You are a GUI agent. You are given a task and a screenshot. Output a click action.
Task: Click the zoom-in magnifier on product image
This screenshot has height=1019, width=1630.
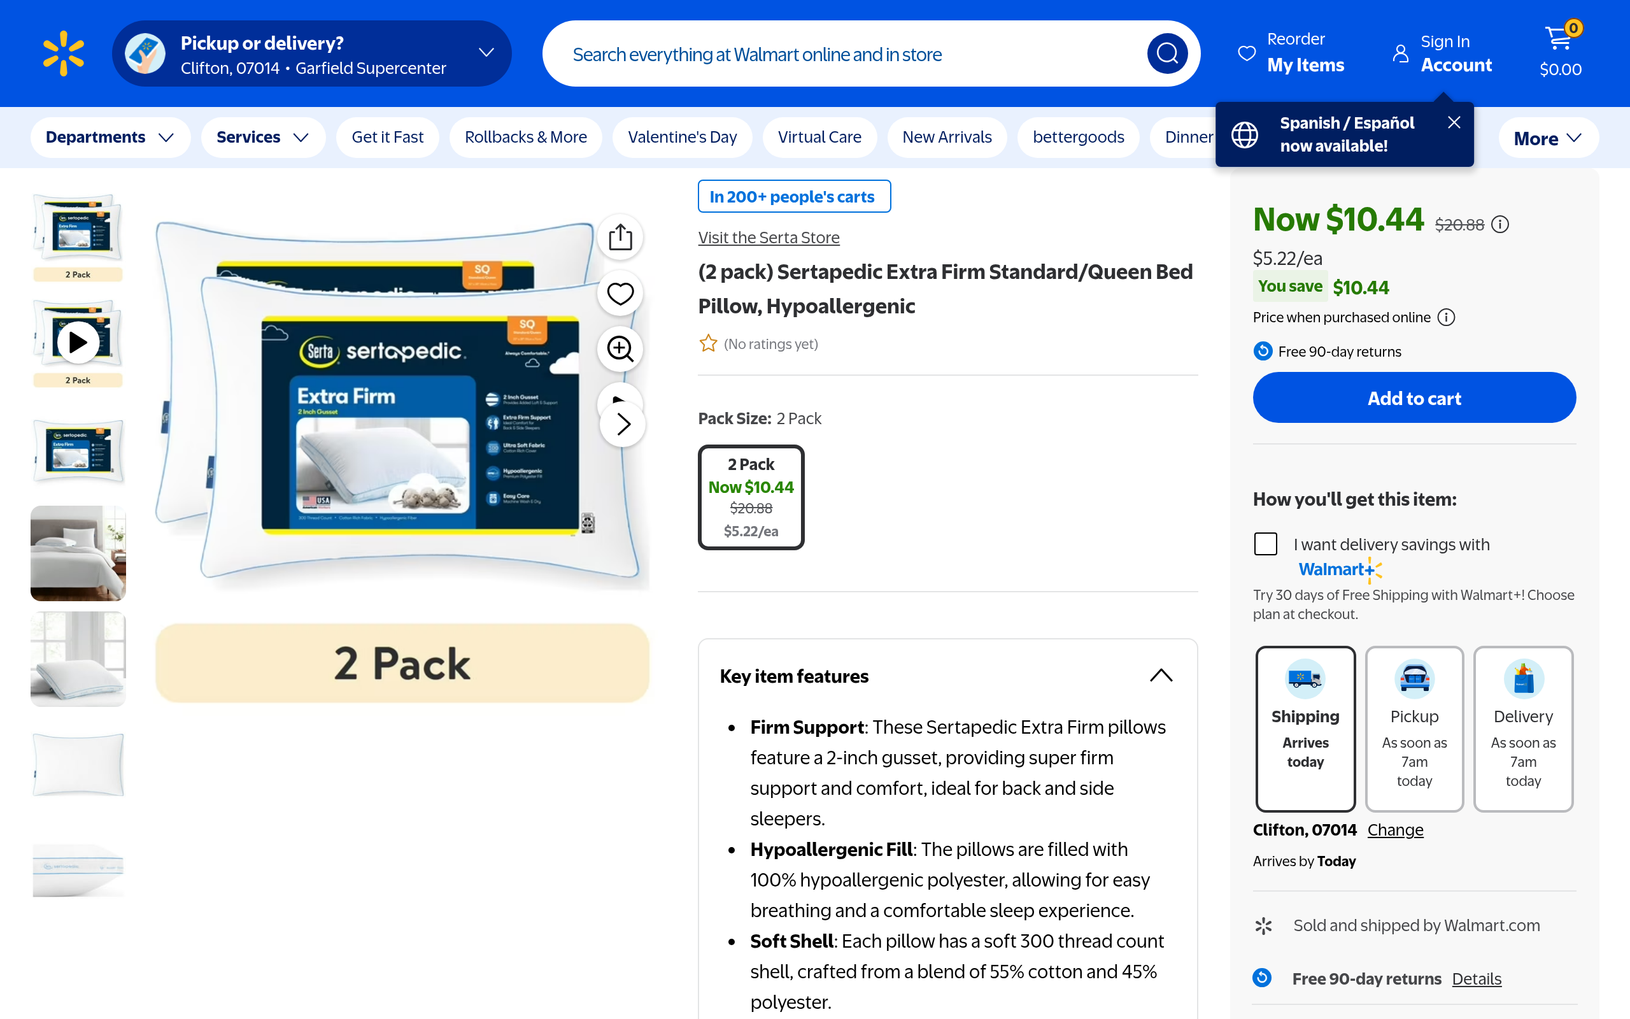coord(620,349)
